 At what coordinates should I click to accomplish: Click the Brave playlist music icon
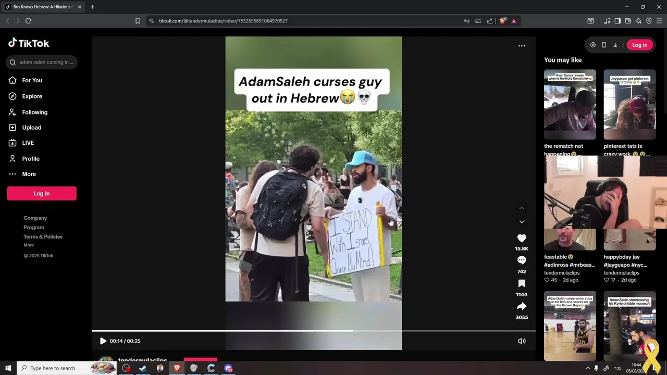coord(607,21)
